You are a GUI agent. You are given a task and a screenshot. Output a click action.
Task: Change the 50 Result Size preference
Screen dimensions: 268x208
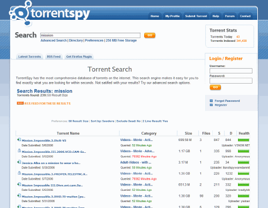pyautogui.click(x=78, y=121)
